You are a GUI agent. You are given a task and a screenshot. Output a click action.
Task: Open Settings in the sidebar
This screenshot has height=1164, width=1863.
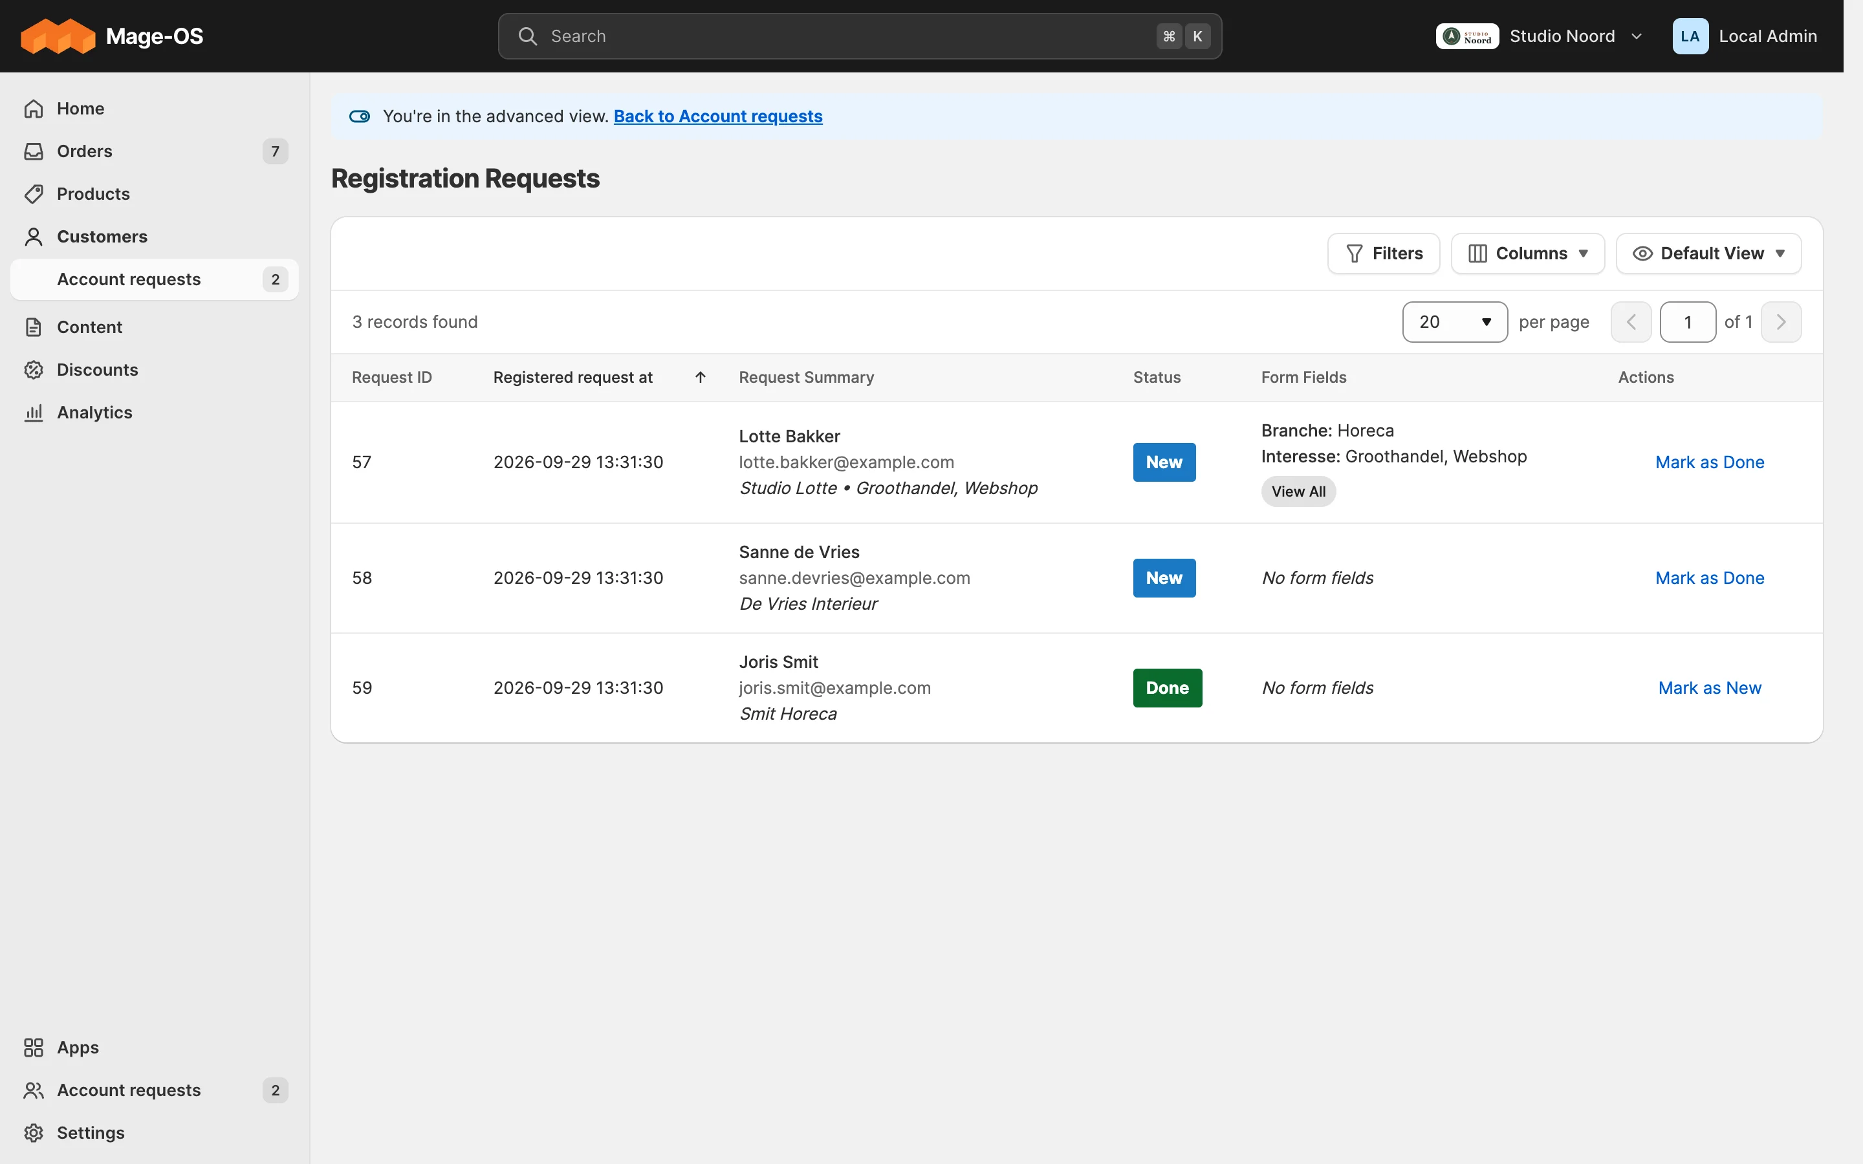click(x=155, y=1132)
